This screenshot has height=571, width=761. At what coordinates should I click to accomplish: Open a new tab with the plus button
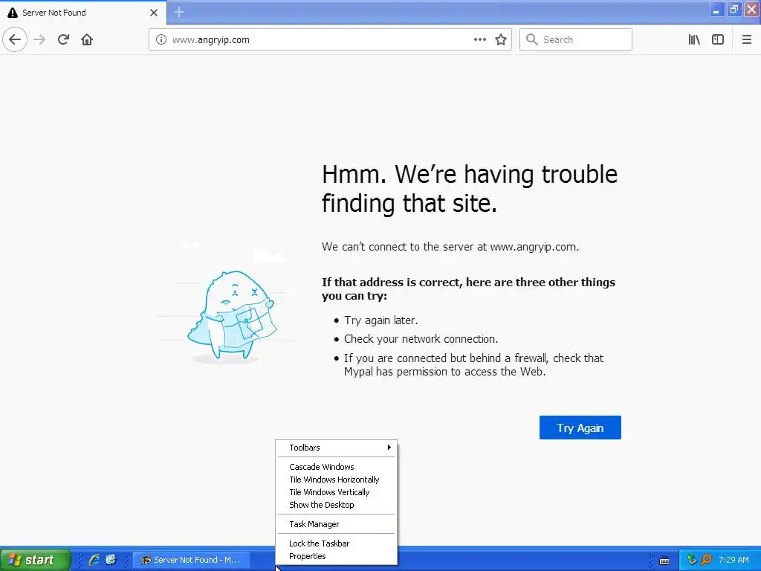179,12
